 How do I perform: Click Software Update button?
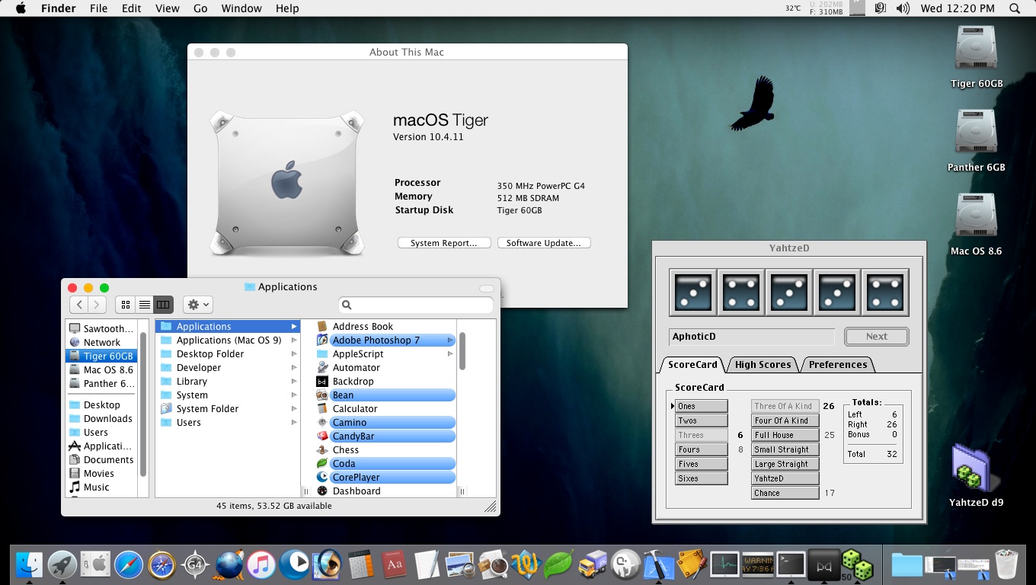544,243
